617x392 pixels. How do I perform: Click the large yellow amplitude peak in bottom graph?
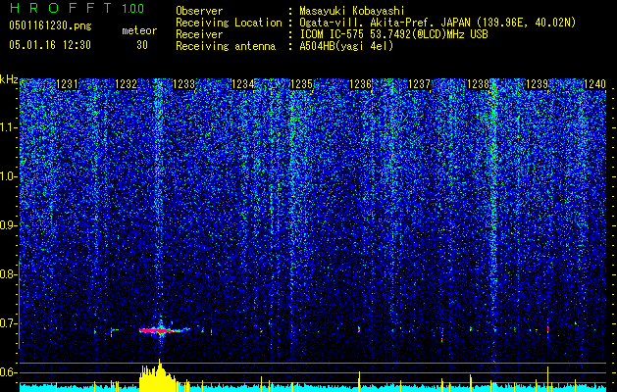click(x=157, y=376)
